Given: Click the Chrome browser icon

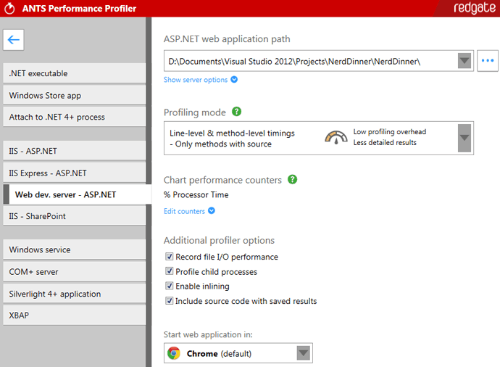Looking at the screenshot, I should (x=174, y=353).
